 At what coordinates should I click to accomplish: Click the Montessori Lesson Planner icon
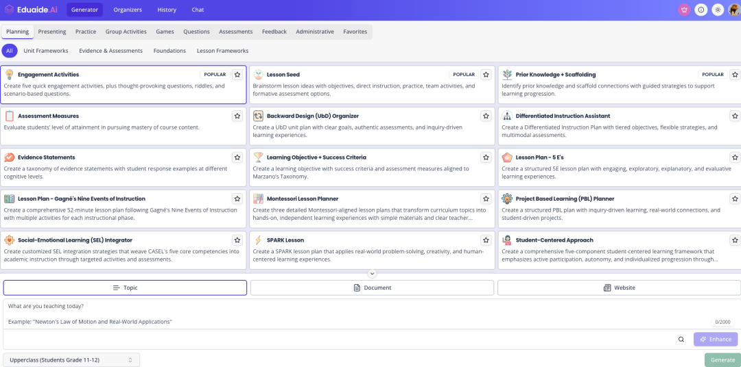coord(258,199)
